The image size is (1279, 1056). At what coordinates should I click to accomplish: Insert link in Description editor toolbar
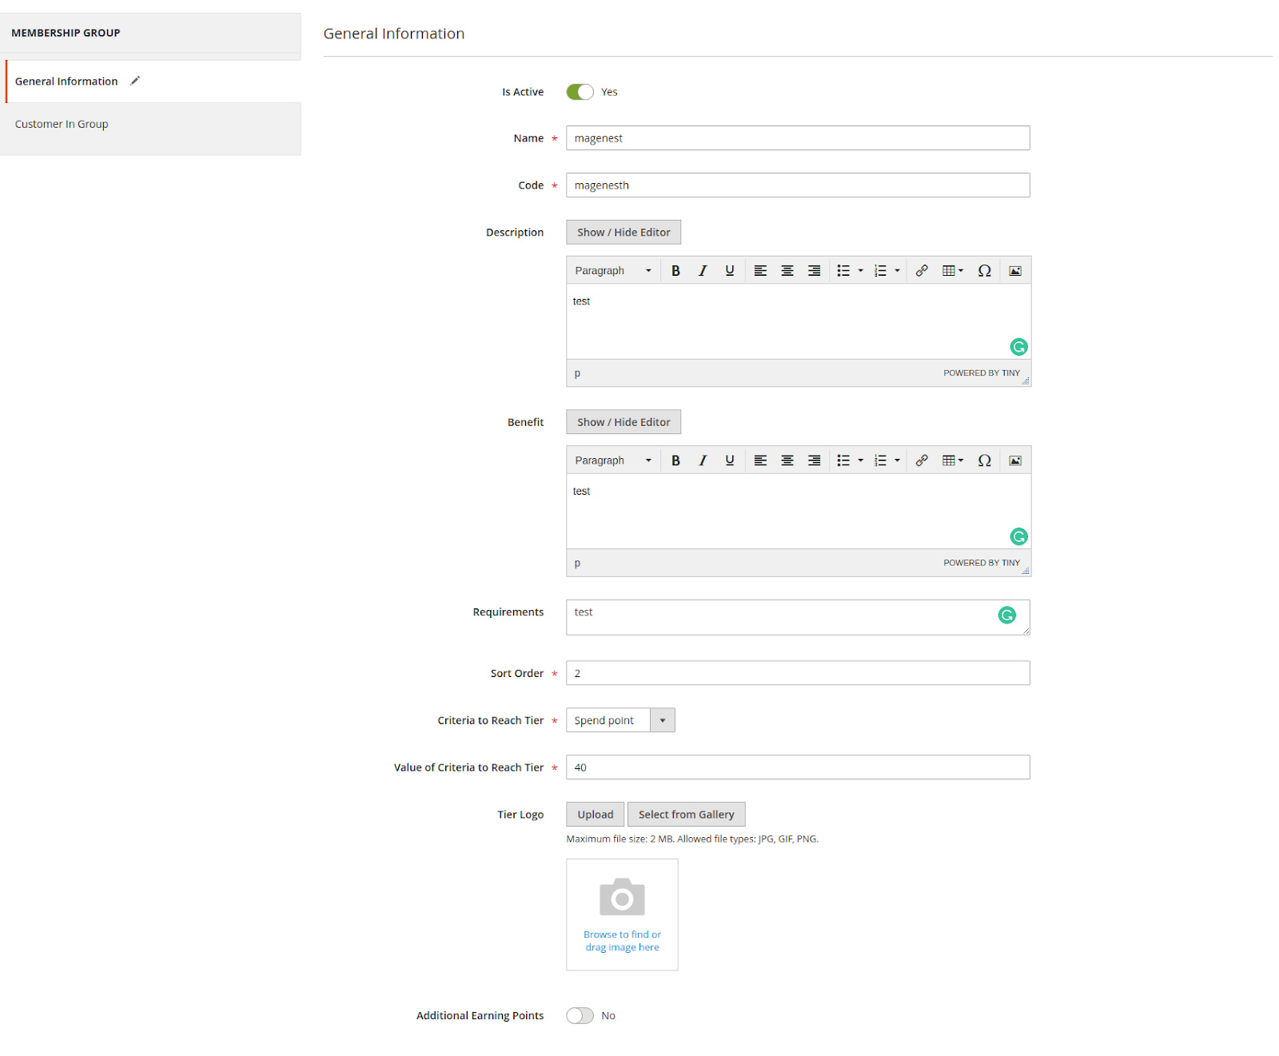pyautogui.click(x=922, y=271)
